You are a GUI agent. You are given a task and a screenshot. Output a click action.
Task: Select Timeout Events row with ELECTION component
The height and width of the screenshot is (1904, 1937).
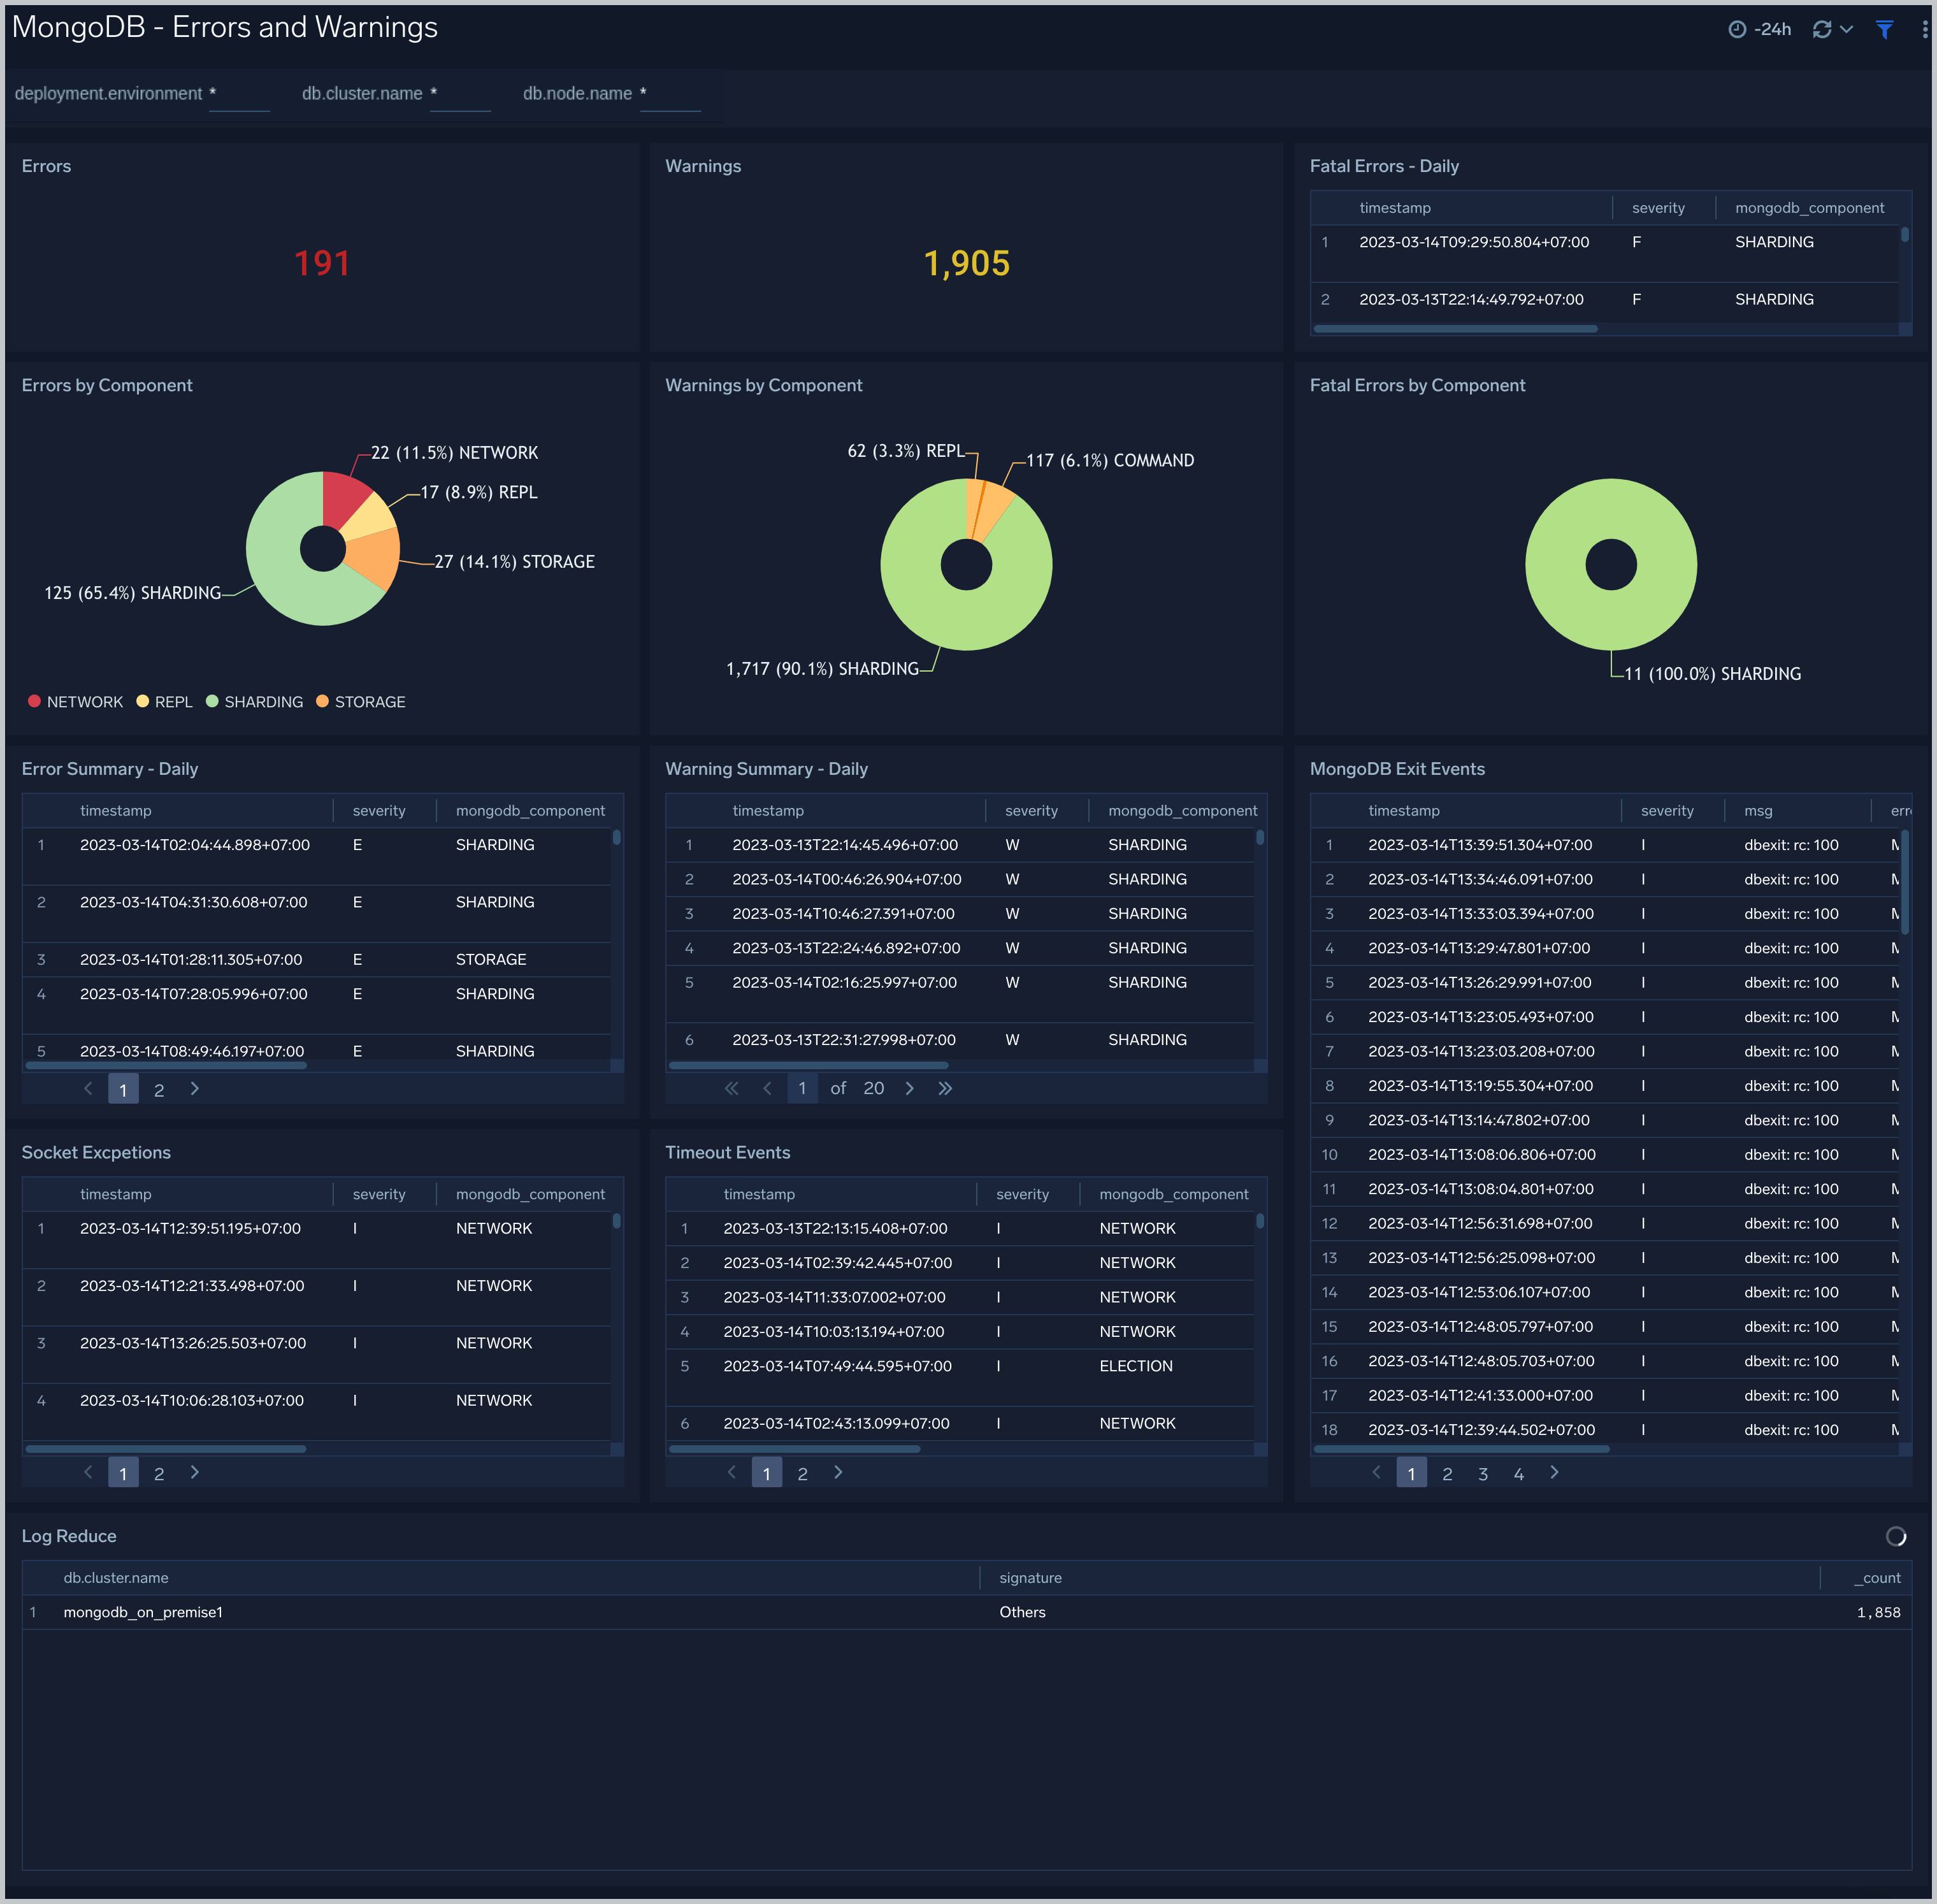click(959, 1378)
